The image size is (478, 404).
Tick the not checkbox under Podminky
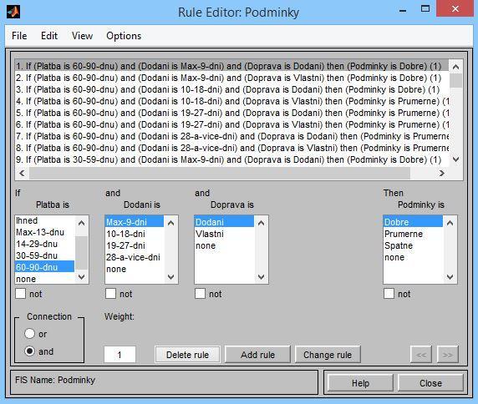coord(389,294)
